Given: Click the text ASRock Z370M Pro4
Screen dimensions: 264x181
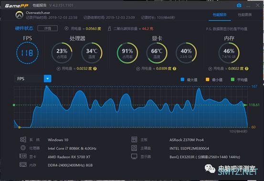Looking at the screenshot, I should [x=187, y=140].
